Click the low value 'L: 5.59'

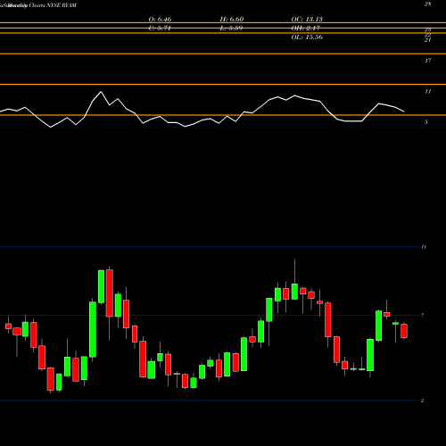[231, 29]
